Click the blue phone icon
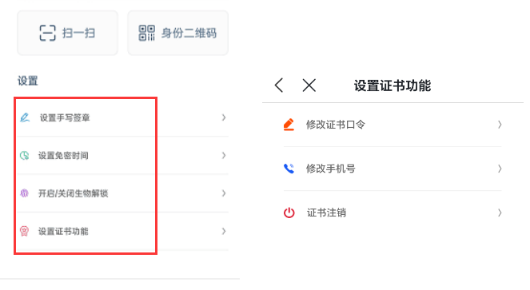 (x=289, y=169)
